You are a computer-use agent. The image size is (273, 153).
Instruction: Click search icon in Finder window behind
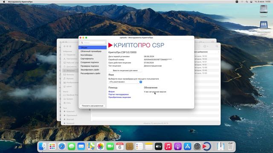tap(217, 46)
